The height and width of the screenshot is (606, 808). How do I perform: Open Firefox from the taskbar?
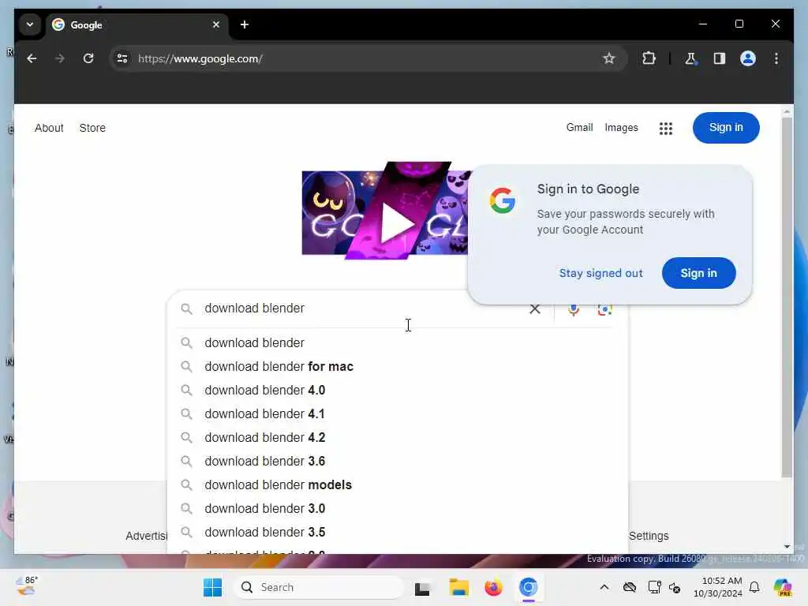coord(493,587)
